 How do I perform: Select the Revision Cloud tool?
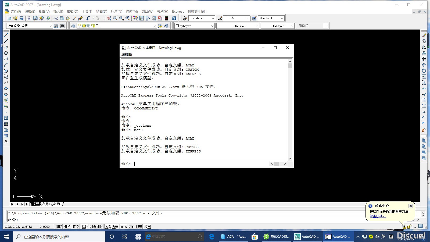6,77
